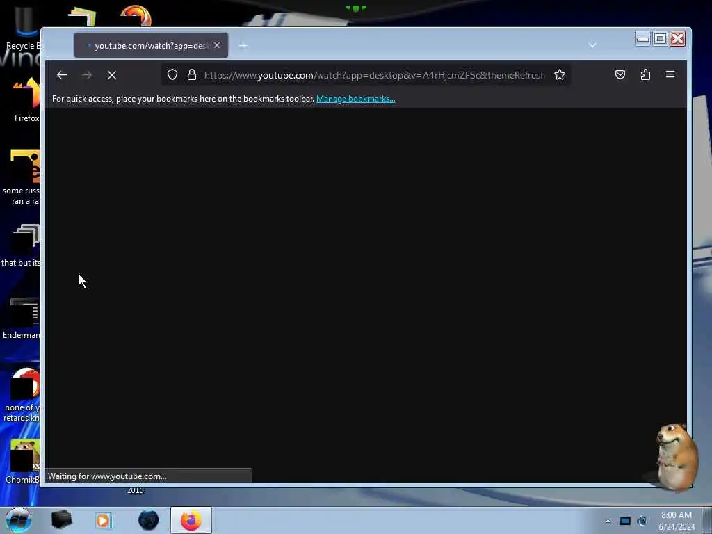
Task: Launch the media player taskbar icon
Action: pos(103,520)
